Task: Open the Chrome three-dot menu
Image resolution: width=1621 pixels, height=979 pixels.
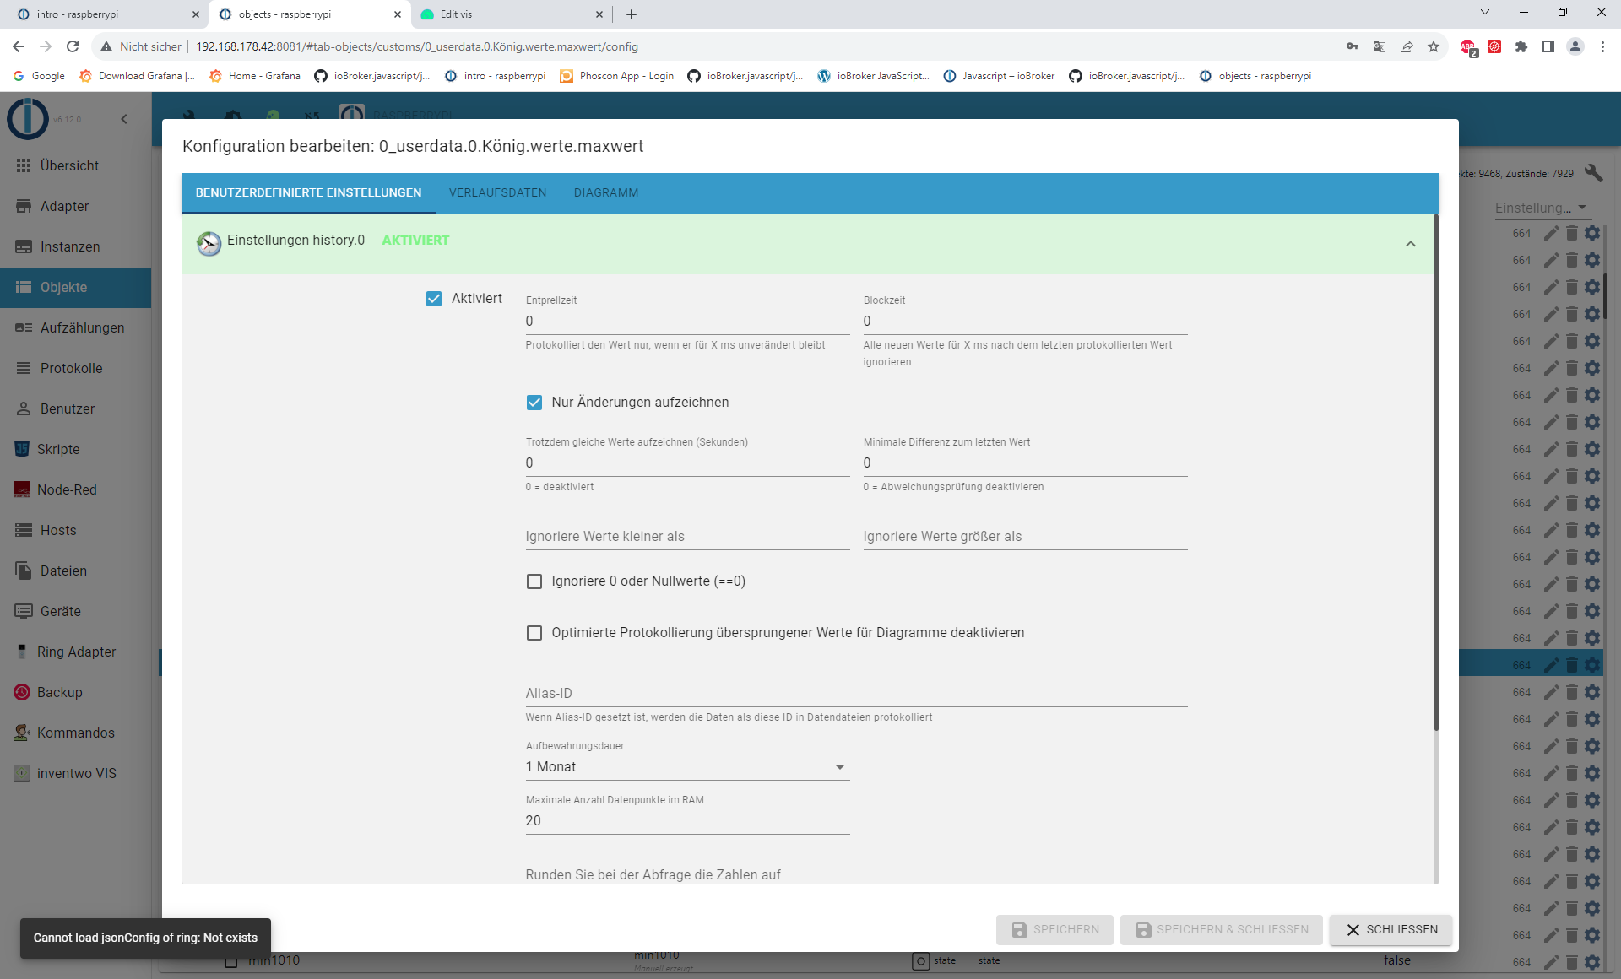Action: coord(1602,46)
